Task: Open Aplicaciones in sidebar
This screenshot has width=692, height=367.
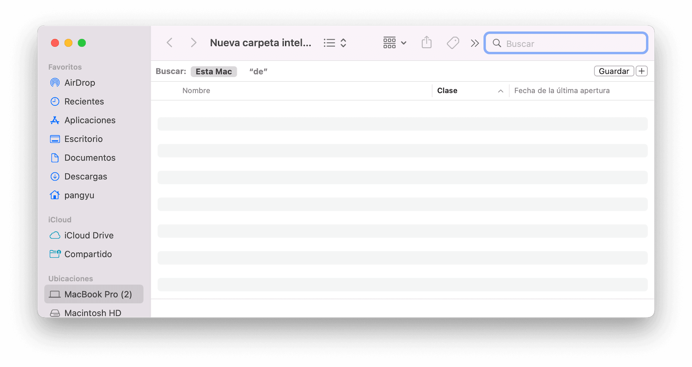Action: click(x=94, y=120)
